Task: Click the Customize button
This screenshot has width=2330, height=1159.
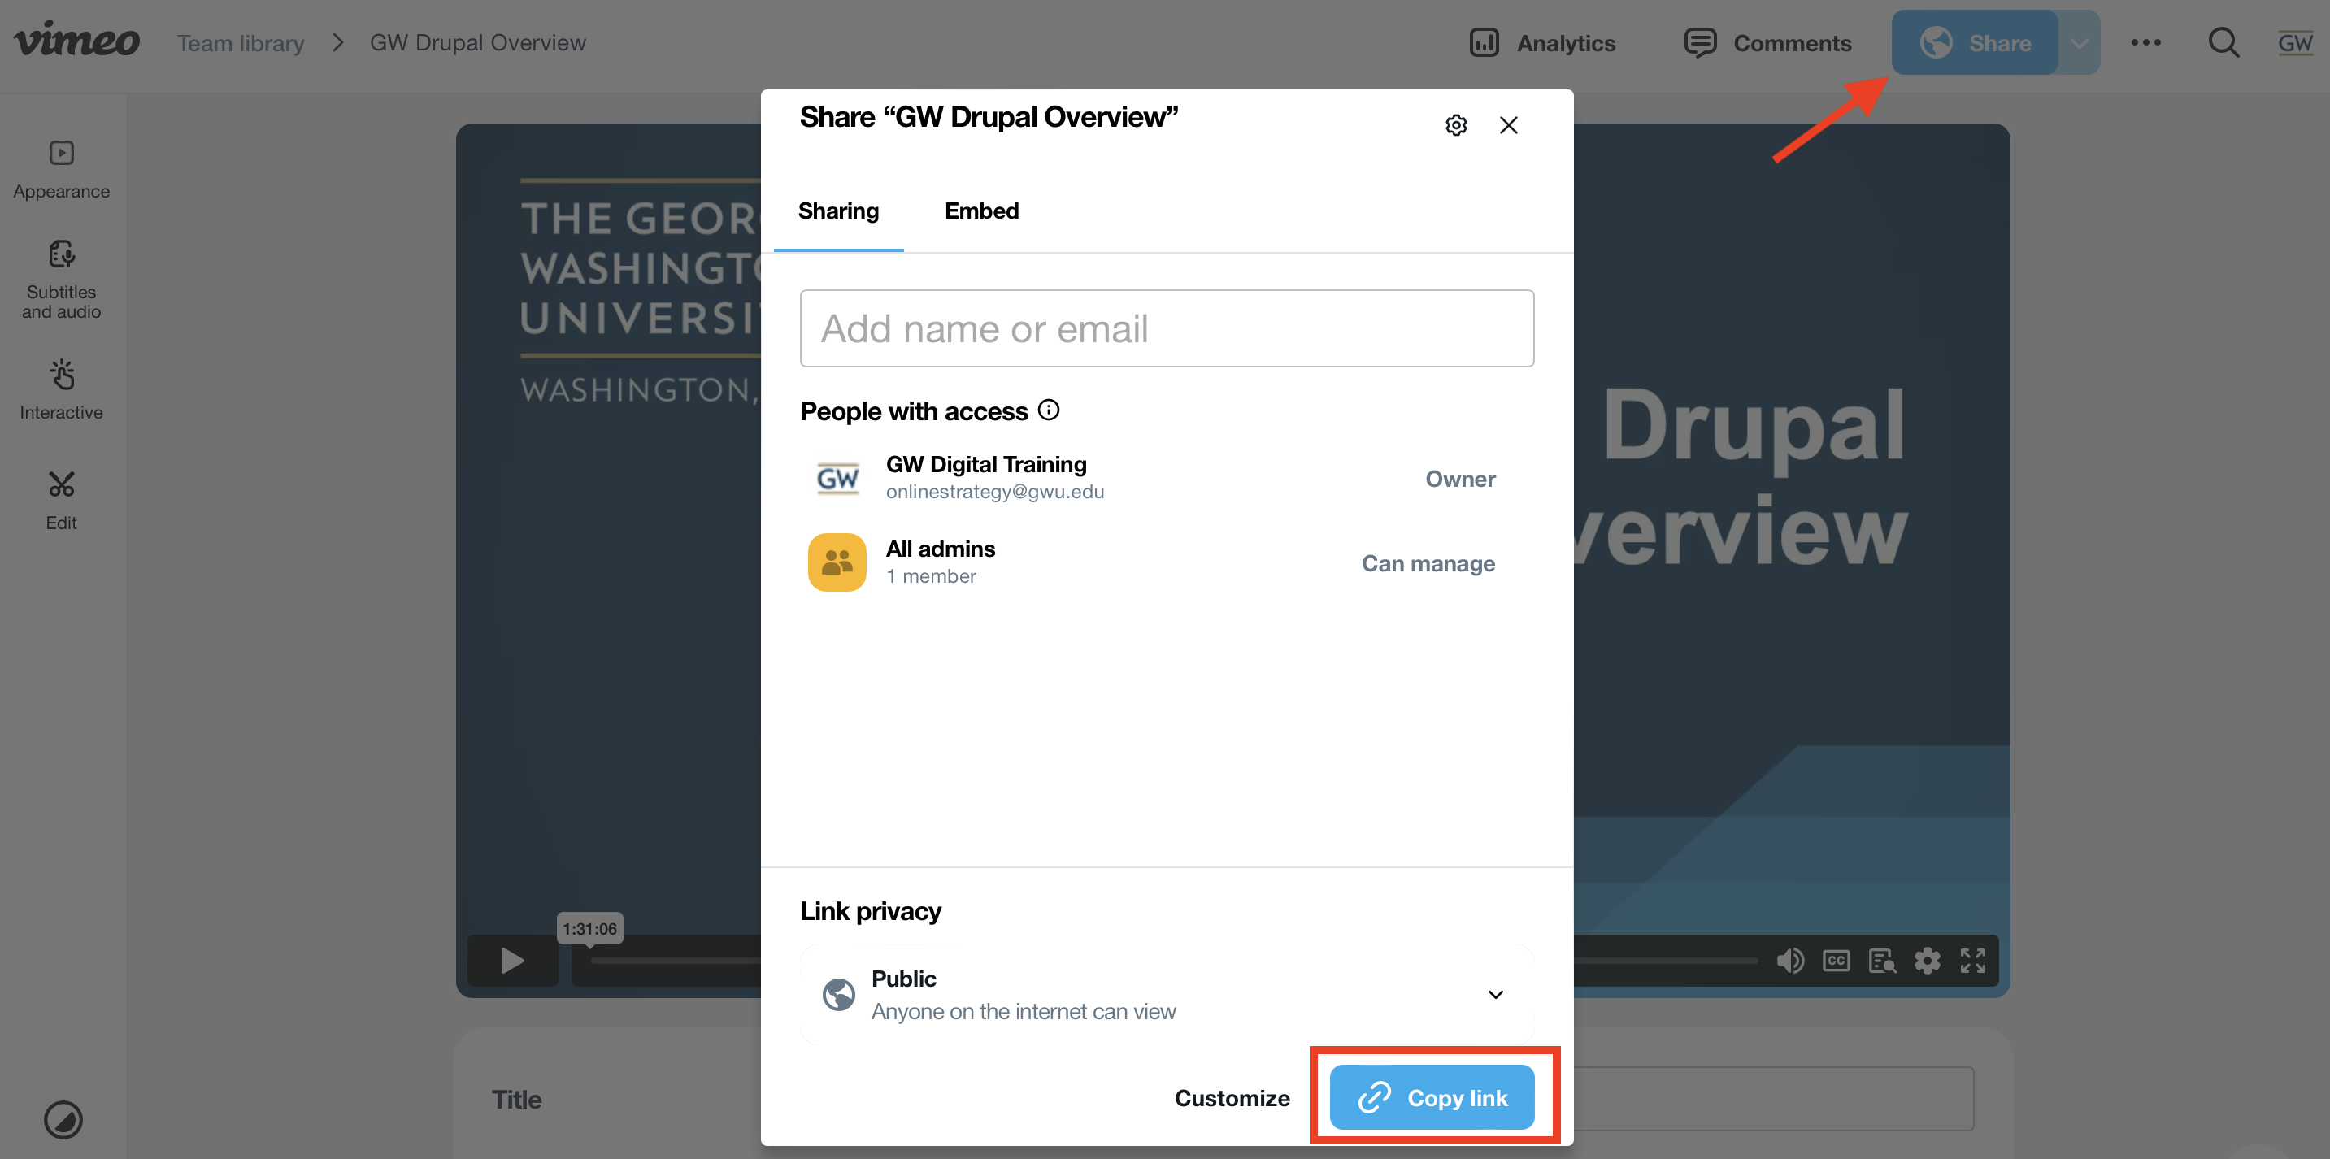Action: [x=1232, y=1097]
